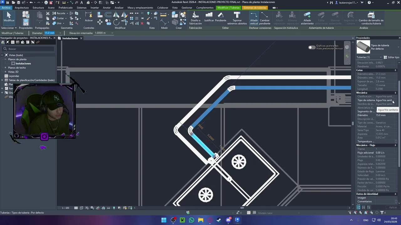Click the red Delete X icon
Viewport: 401px width, 225px height.
[x=142, y=23]
